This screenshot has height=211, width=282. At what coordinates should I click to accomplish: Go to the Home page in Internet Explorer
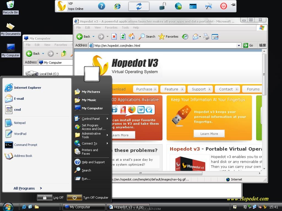(x=132, y=37)
